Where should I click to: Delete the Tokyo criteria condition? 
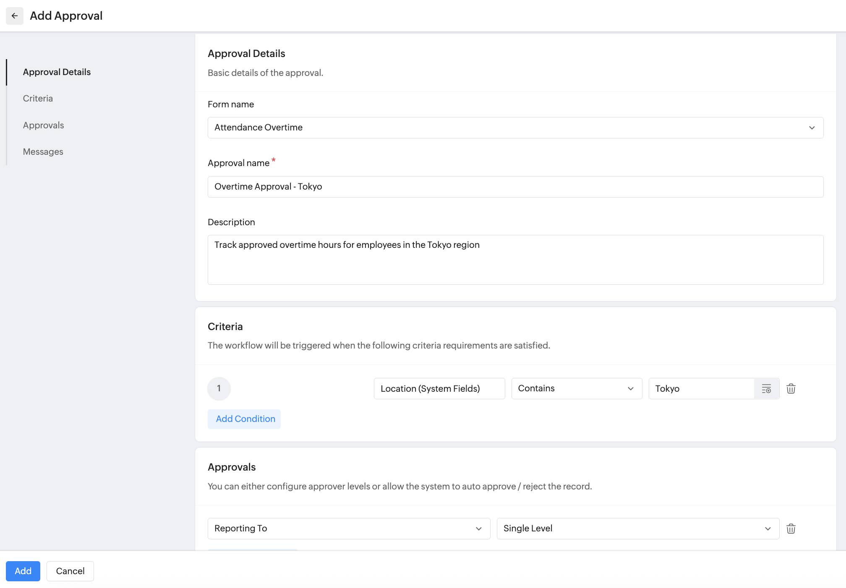click(791, 389)
